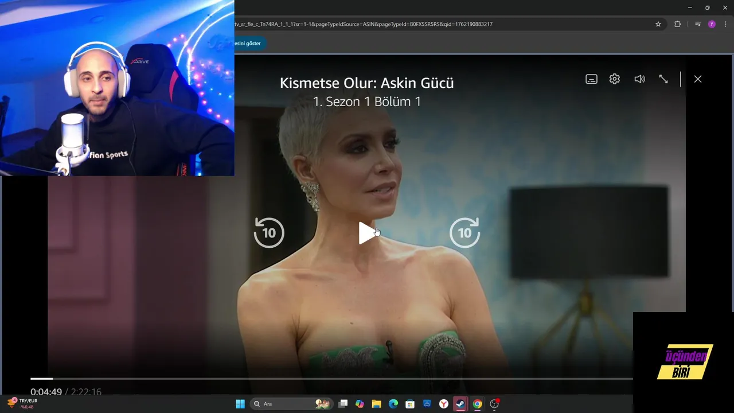The image size is (734, 413).
Task: Switch to Steam on the taskbar
Action: (460, 404)
